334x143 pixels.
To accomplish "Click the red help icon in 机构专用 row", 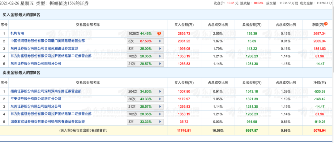I will (159, 34).
